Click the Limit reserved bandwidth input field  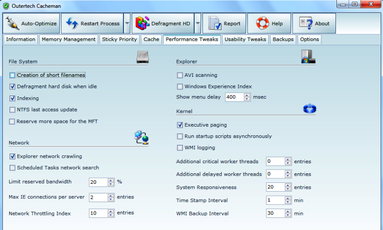pos(98,182)
